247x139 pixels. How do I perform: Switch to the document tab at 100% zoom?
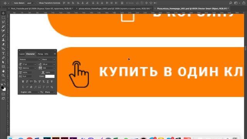(115, 8)
